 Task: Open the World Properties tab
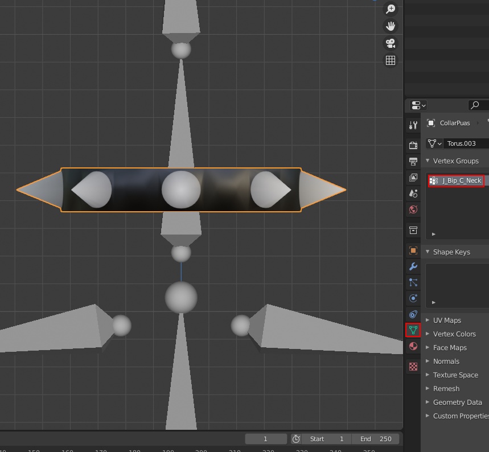click(x=413, y=209)
